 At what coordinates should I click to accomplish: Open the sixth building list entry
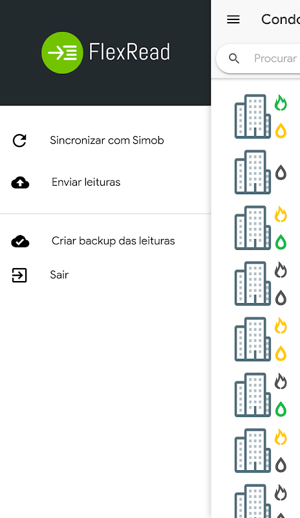(x=255, y=395)
